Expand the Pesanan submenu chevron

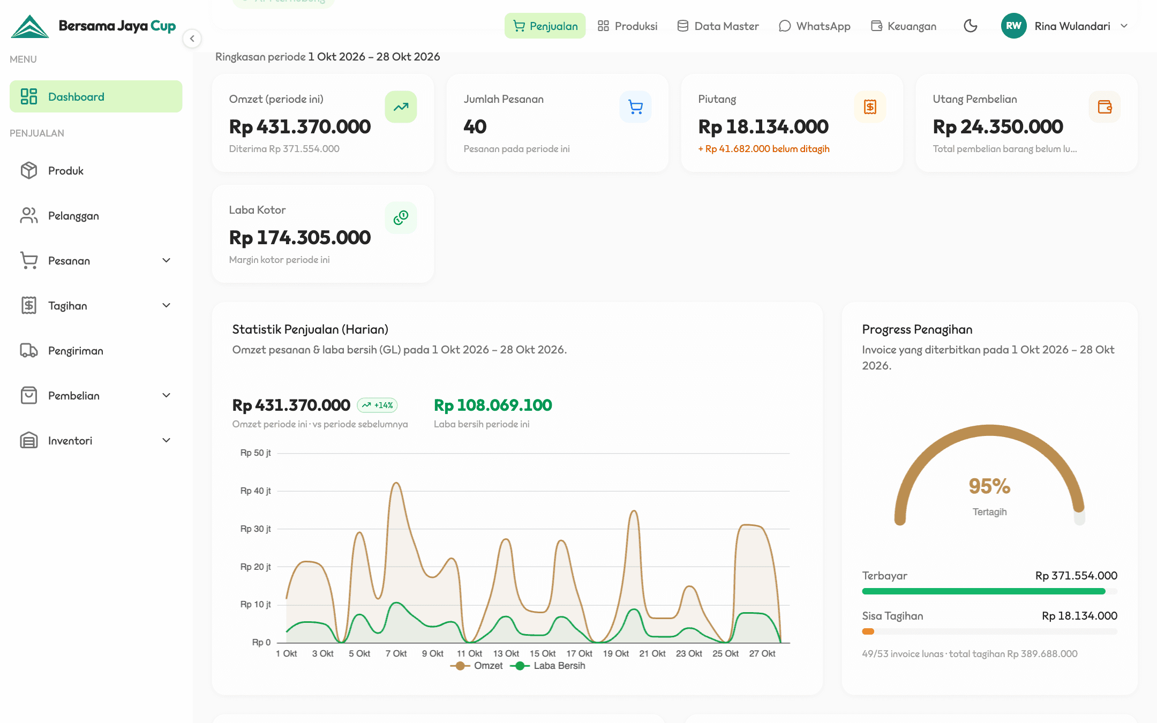(x=166, y=260)
